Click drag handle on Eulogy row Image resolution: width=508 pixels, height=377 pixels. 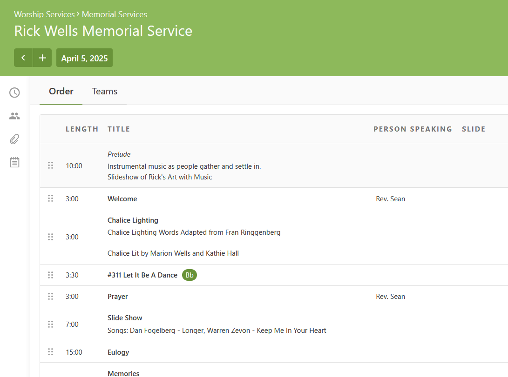tap(51, 352)
